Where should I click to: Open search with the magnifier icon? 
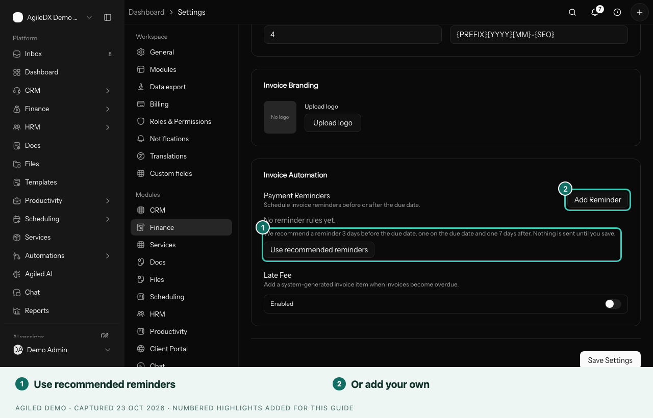point(572,12)
